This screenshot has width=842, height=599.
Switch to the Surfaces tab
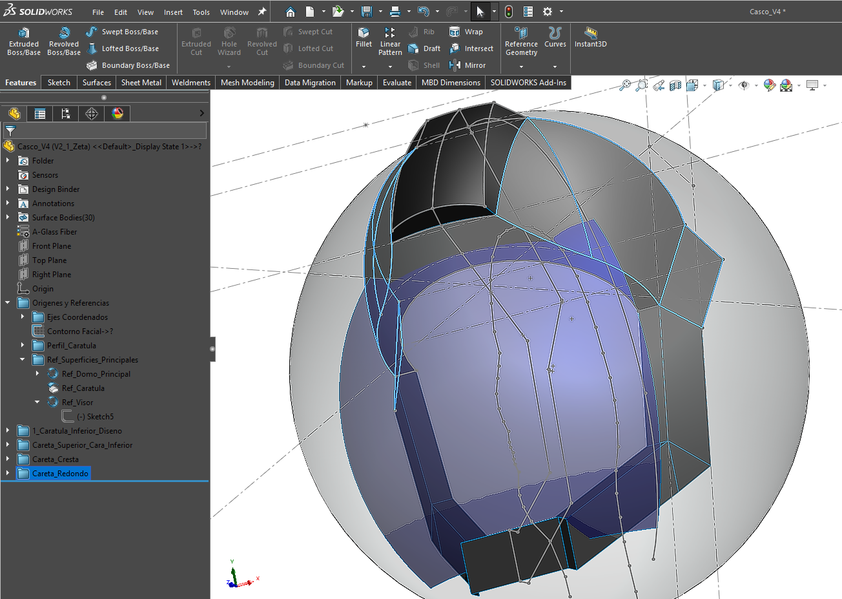(97, 83)
